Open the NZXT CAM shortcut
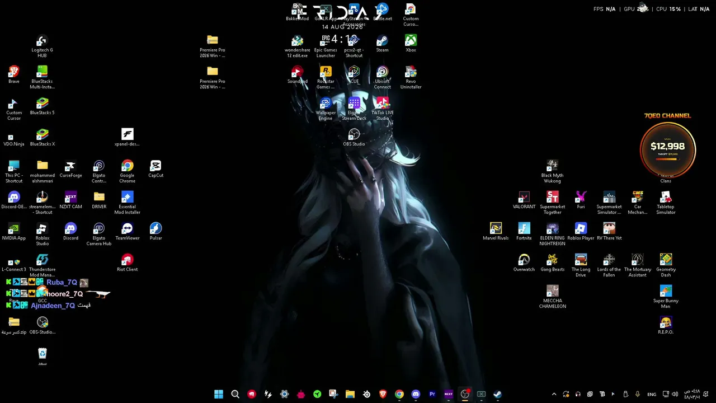This screenshot has width=716, height=403. pyautogui.click(x=70, y=200)
